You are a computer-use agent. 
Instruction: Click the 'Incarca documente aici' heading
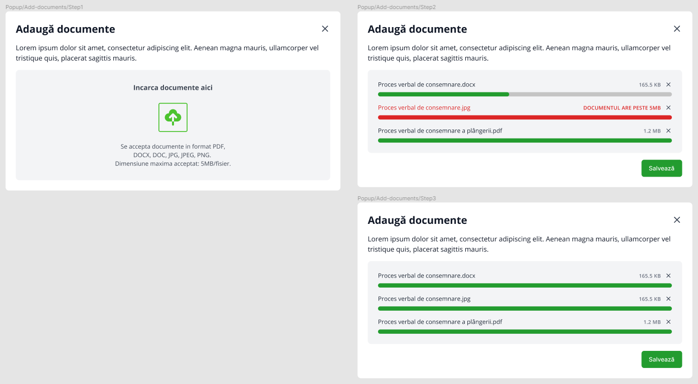pos(173,88)
